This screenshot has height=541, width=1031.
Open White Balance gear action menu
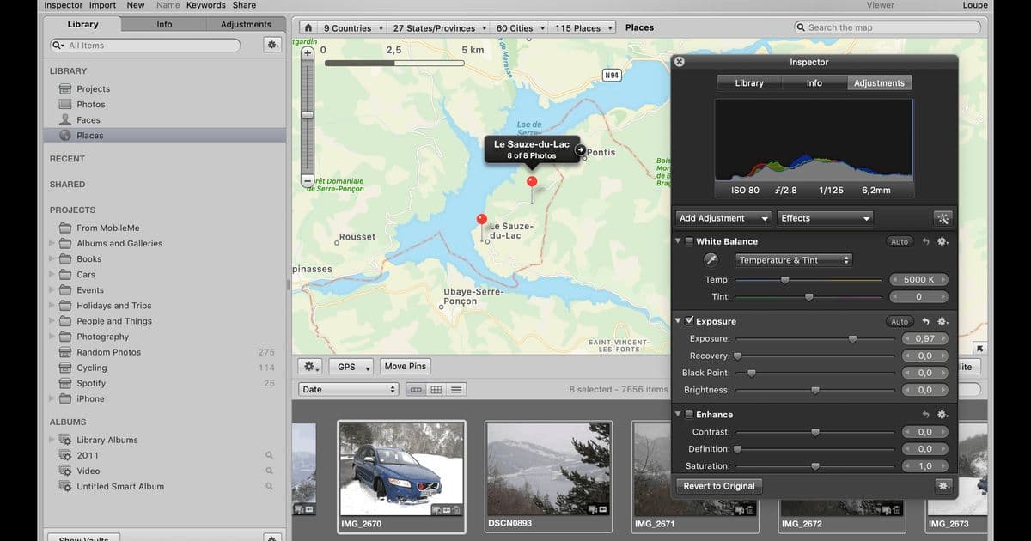click(943, 241)
